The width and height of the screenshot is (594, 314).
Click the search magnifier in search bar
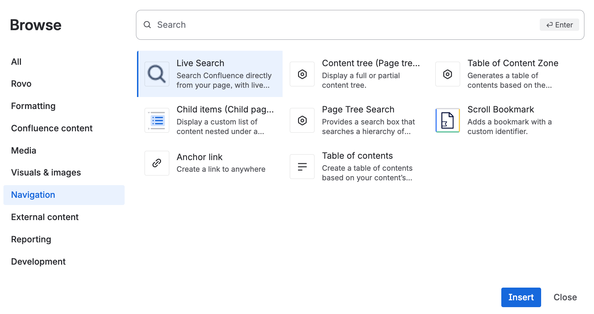click(x=147, y=25)
